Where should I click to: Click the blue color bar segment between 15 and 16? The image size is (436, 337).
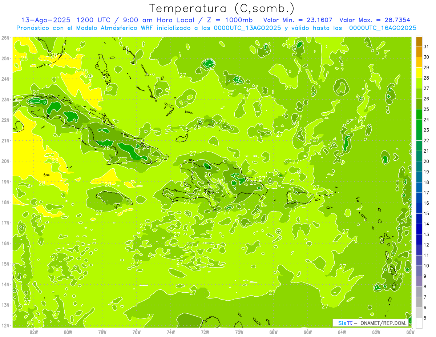(x=419, y=208)
